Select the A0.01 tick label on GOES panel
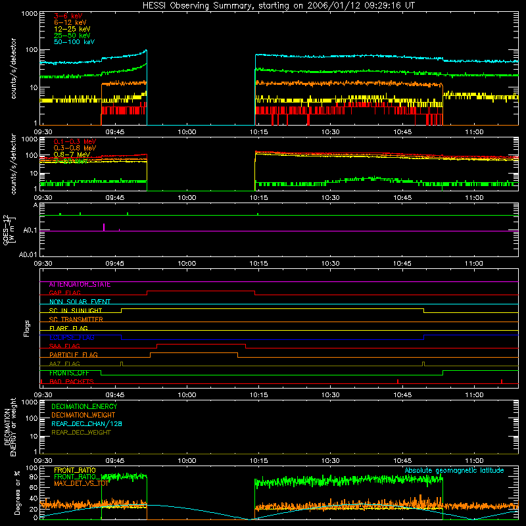526x526 pixels. [28, 255]
